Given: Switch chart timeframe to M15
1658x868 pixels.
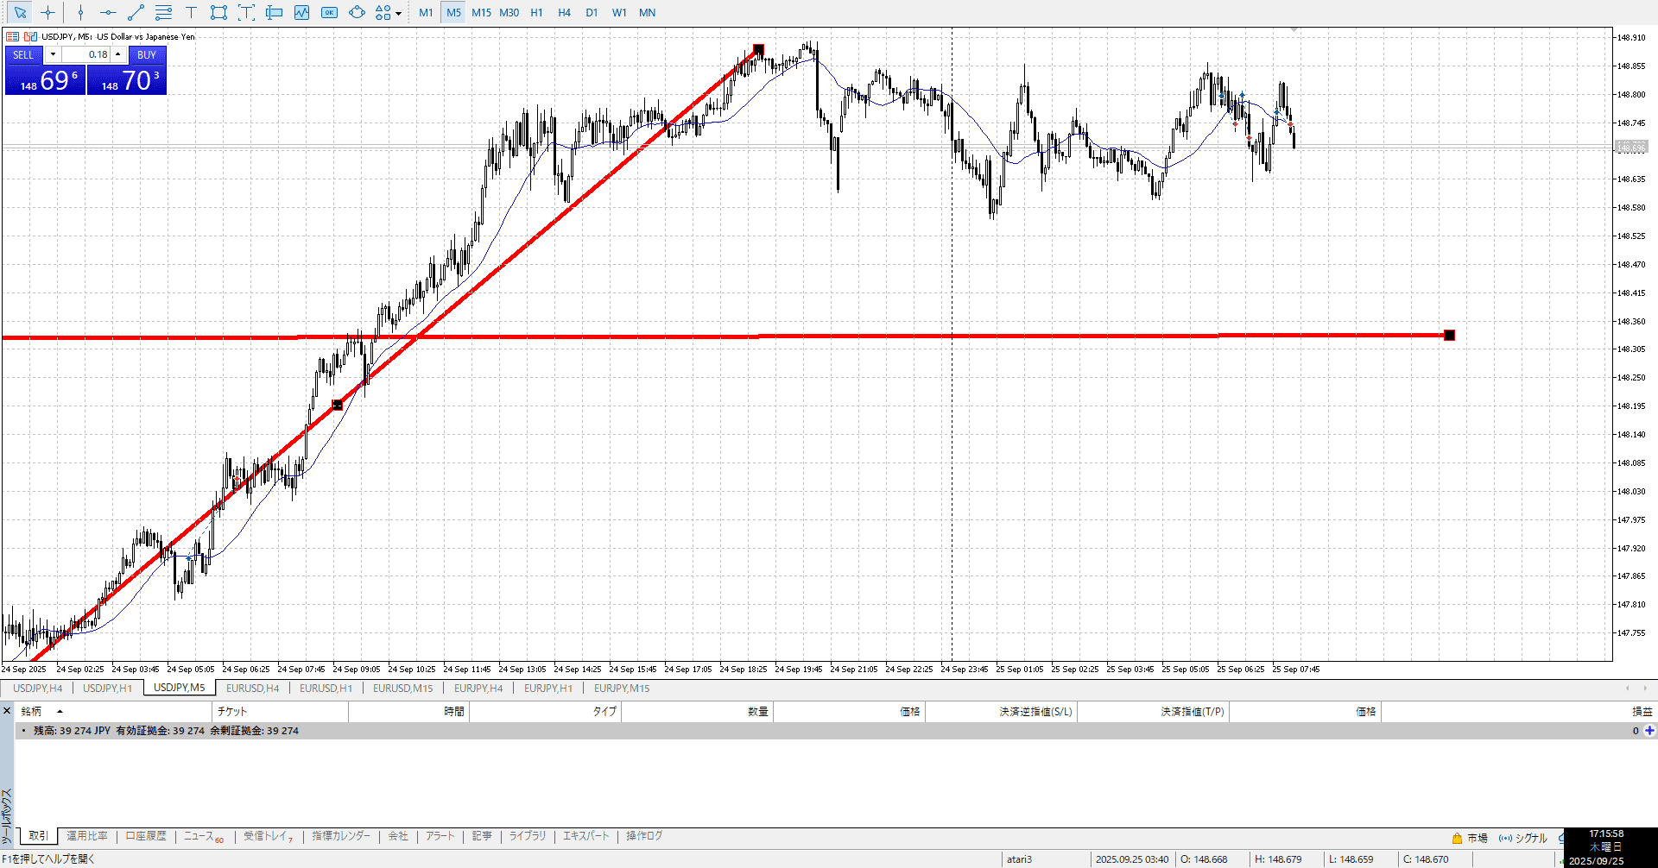Looking at the screenshot, I should coord(481,12).
